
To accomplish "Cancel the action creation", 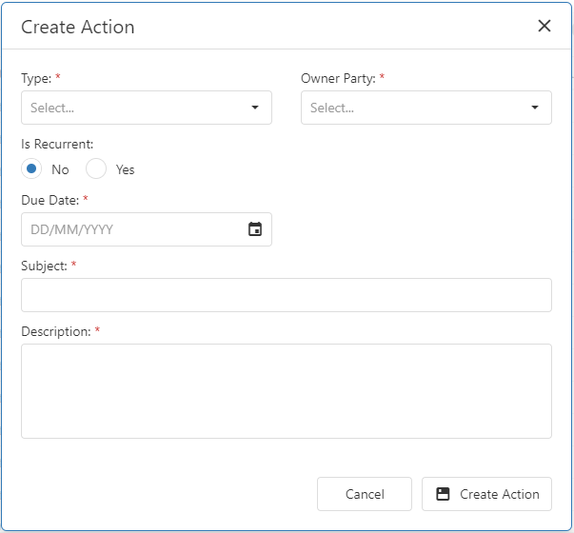I will click(365, 494).
